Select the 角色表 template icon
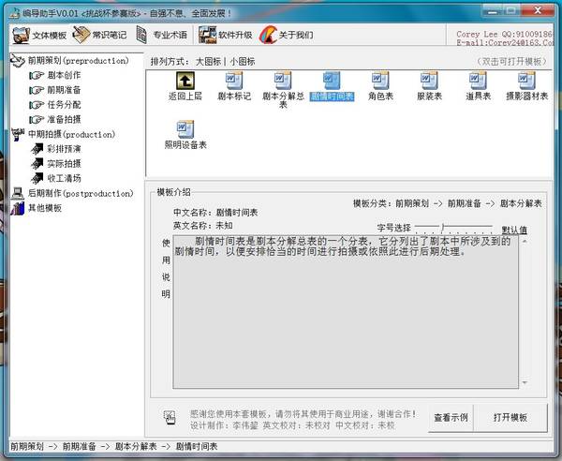 pos(379,81)
